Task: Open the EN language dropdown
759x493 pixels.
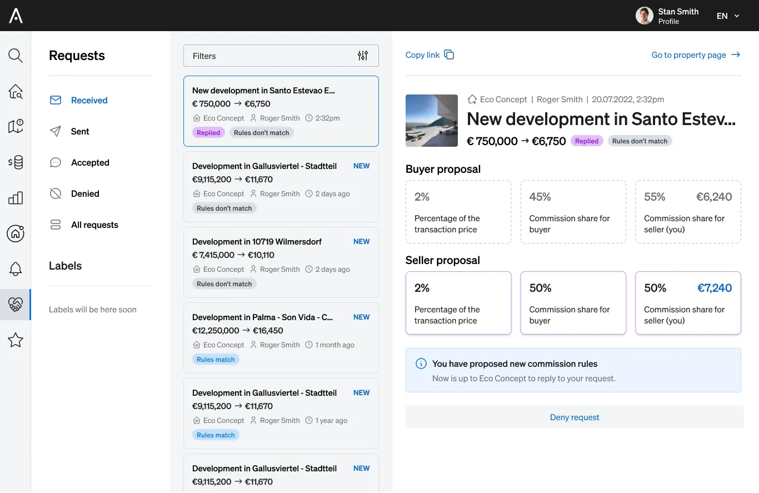Action: [728, 16]
